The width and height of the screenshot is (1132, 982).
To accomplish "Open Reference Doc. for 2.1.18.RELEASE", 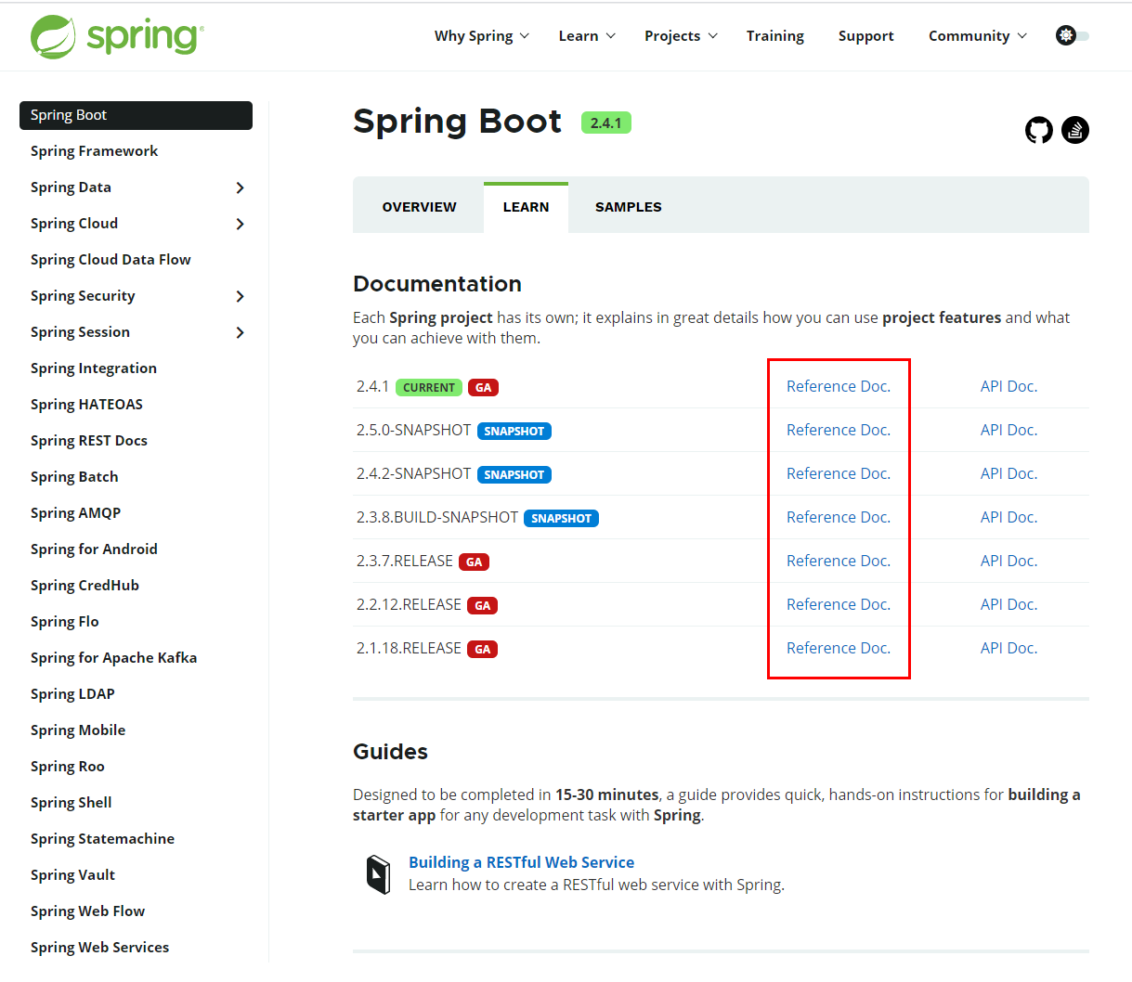I will (838, 648).
